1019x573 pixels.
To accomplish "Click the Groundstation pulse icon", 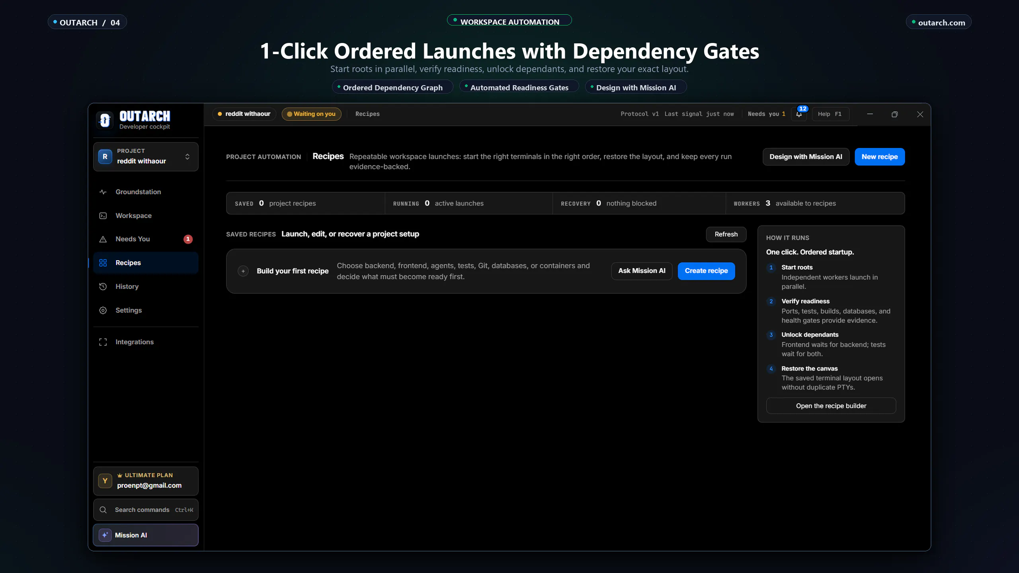I will click(103, 192).
